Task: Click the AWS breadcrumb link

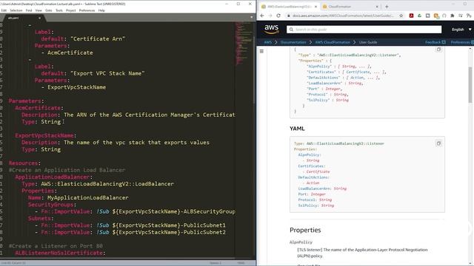Action: [x=268, y=42]
